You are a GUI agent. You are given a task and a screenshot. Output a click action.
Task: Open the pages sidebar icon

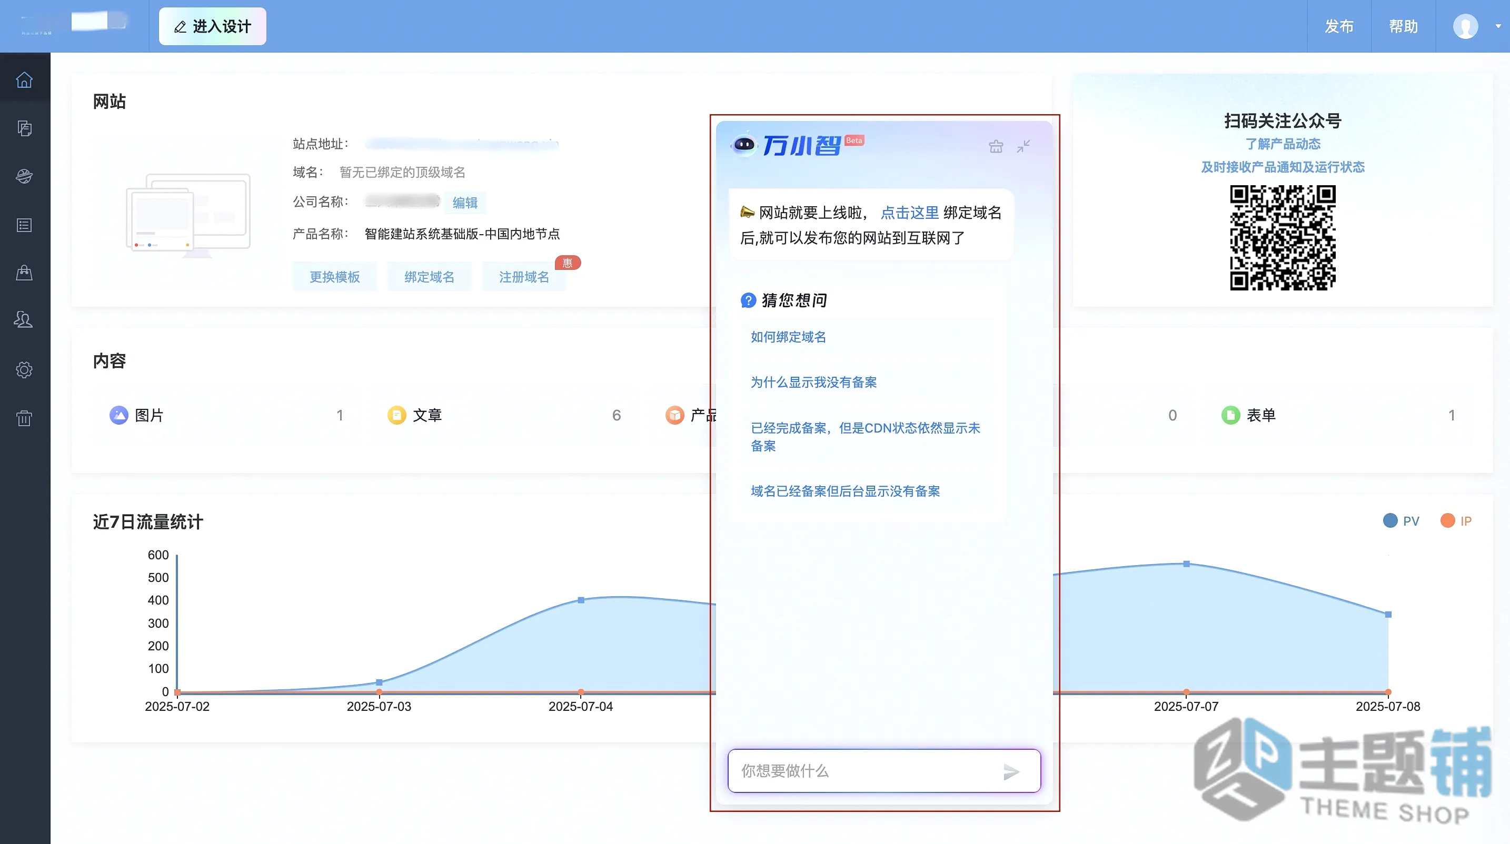[x=24, y=128]
